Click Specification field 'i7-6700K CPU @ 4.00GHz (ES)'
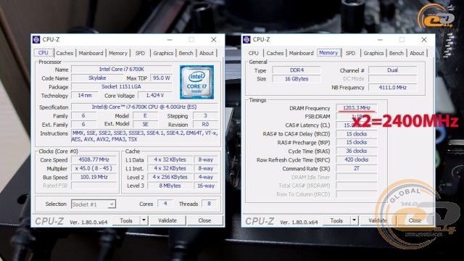The width and height of the screenshot is (464, 261). pyautogui.click(x=145, y=107)
